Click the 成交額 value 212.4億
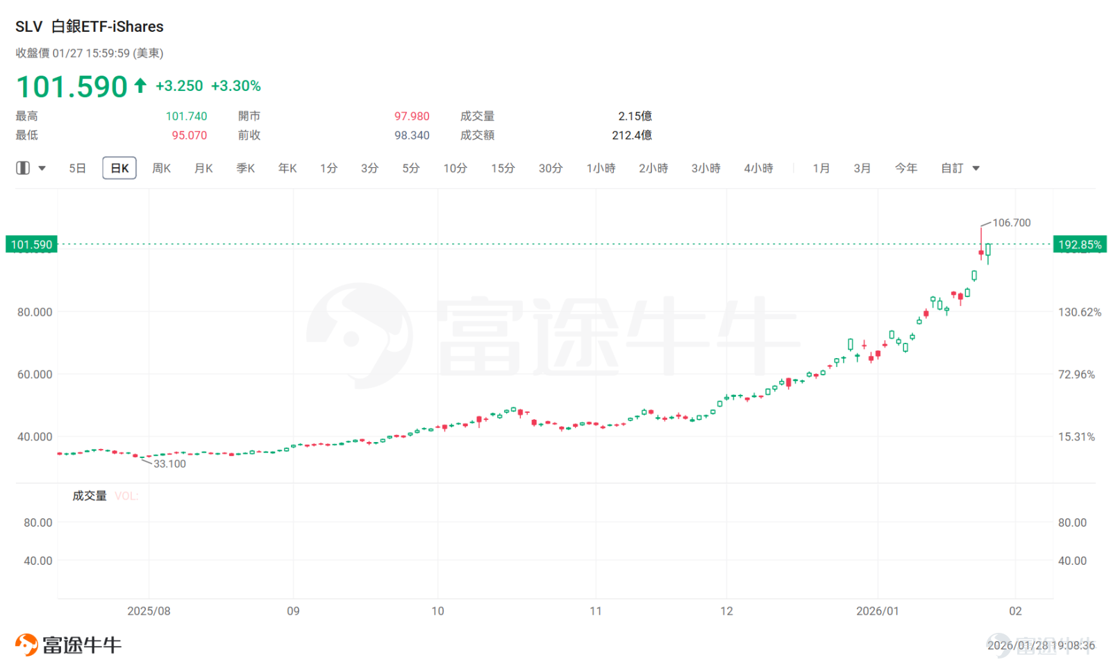 pyautogui.click(x=632, y=135)
